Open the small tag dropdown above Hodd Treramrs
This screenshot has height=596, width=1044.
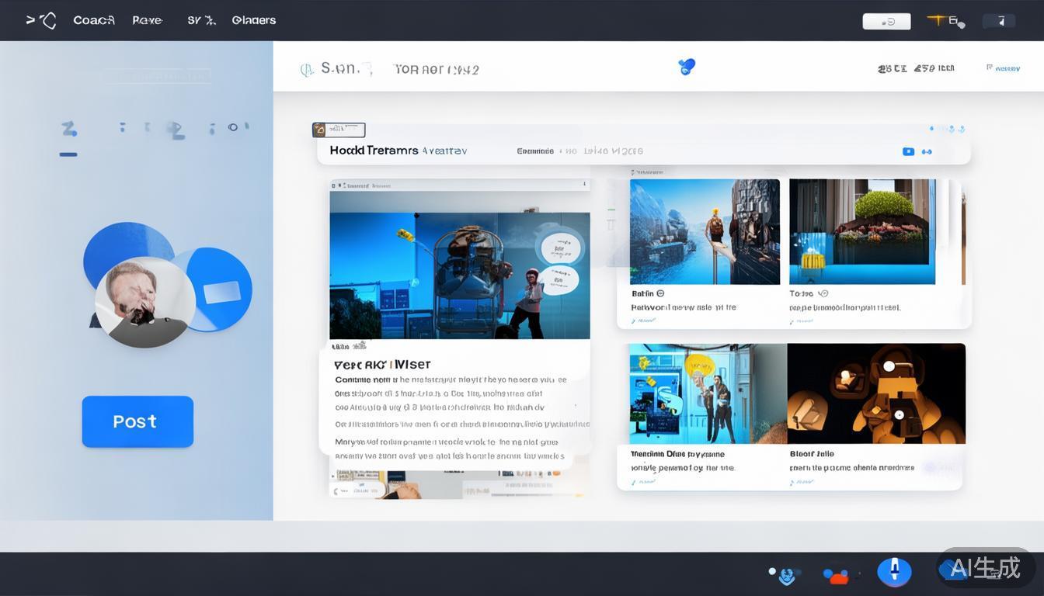tap(339, 130)
